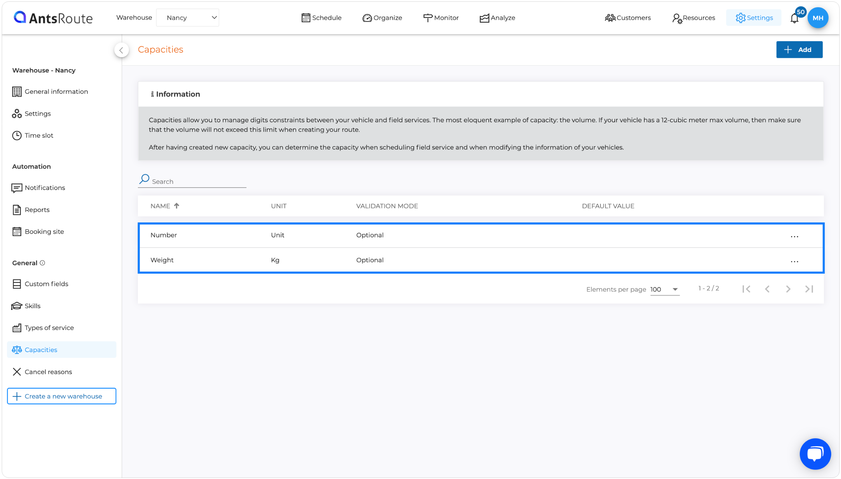The image size is (841, 479).
Task: Open Time slot settings
Action: [32, 136]
